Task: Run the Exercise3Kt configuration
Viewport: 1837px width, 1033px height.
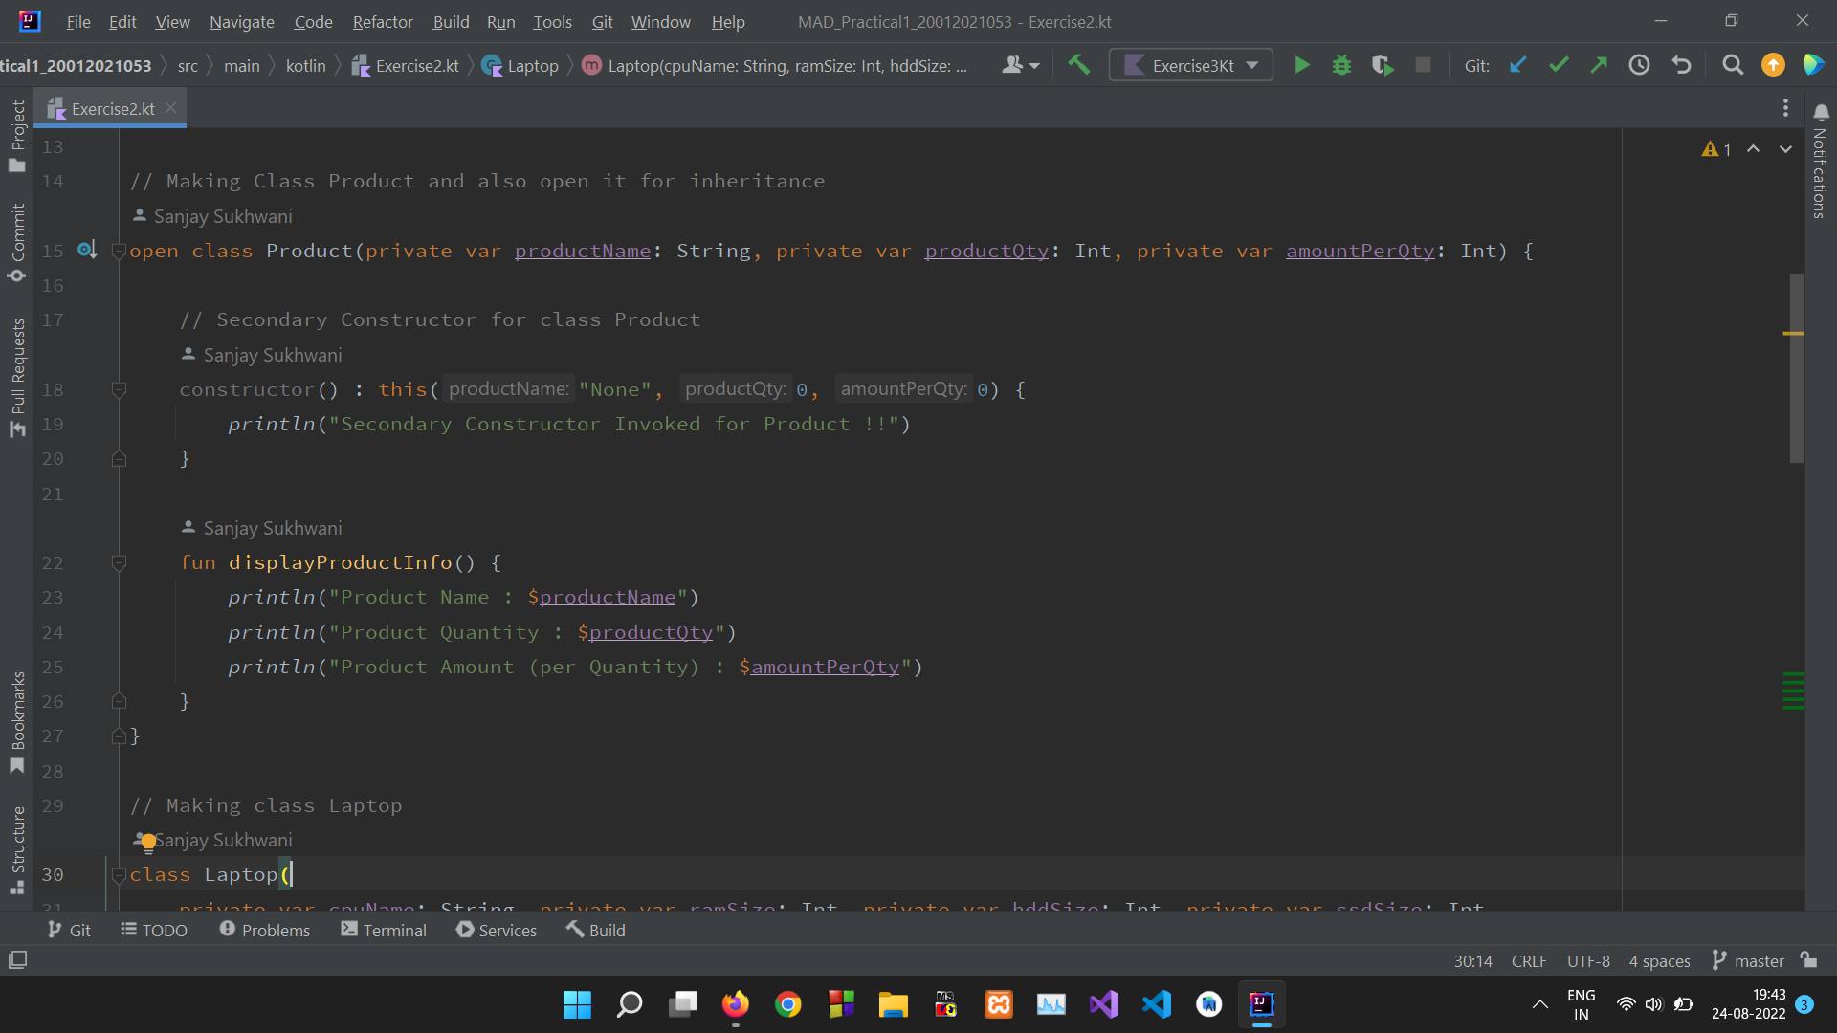Action: 1301,65
